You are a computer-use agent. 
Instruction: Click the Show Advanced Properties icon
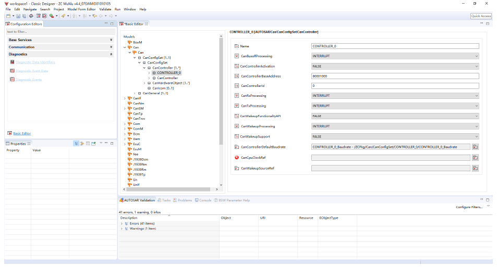(x=82, y=144)
